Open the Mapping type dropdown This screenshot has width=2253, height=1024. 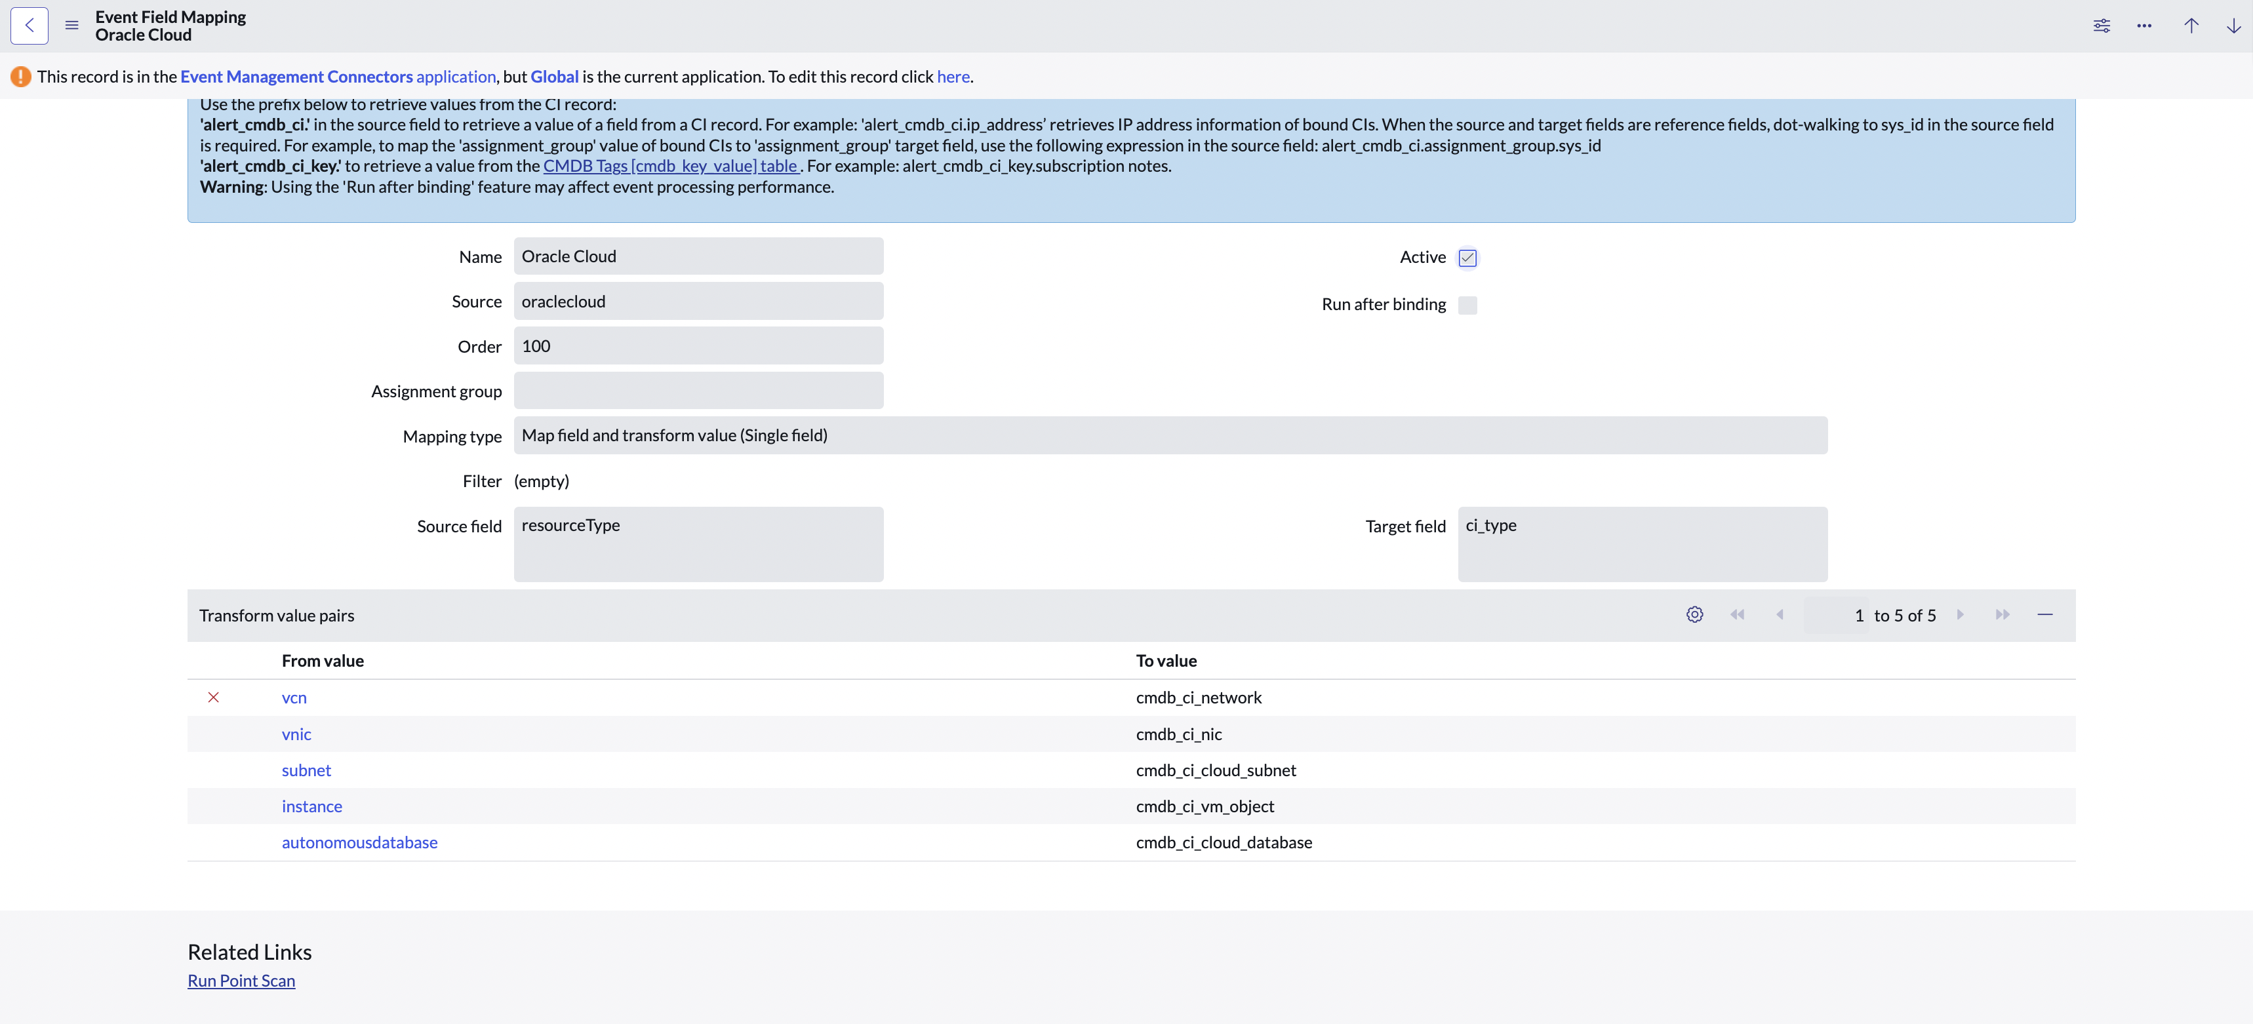point(1170,435)
